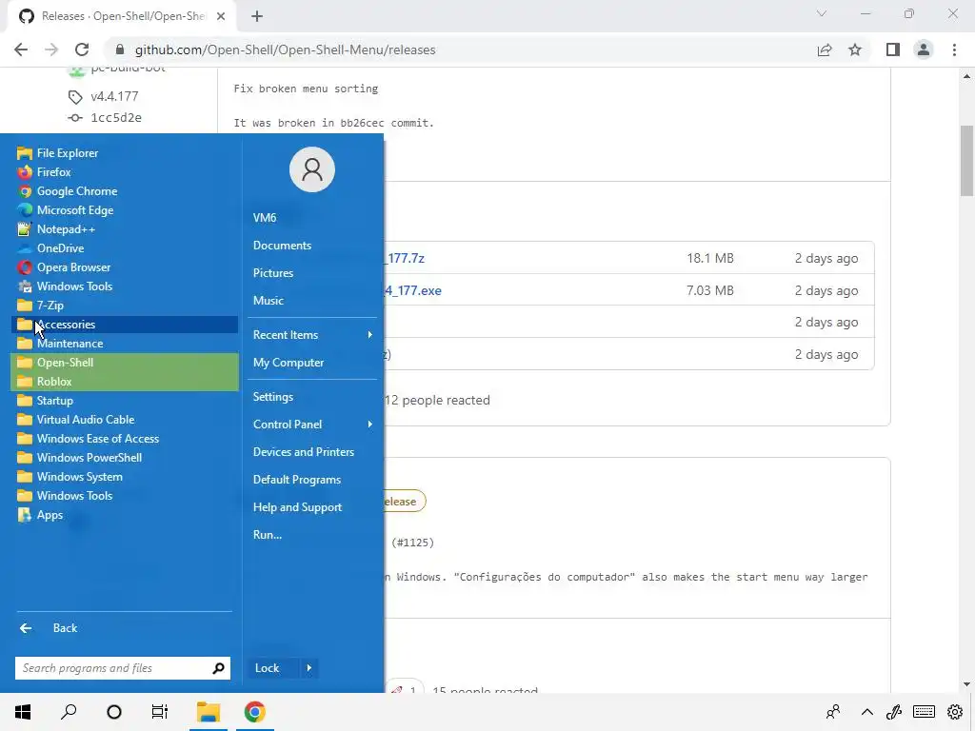
Task: Share this page icon in address bar
Action: pyautogui.click(x=825, y=49)
